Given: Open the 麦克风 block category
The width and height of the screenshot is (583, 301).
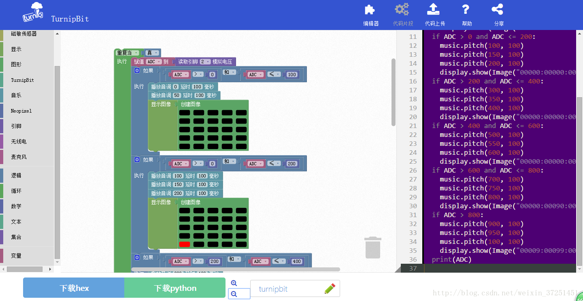Looking at the screenshot, I should click(x=27, y=157).
